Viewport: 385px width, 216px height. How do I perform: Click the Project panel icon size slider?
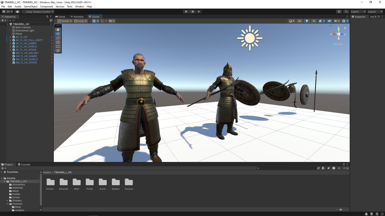pos(341,210)
